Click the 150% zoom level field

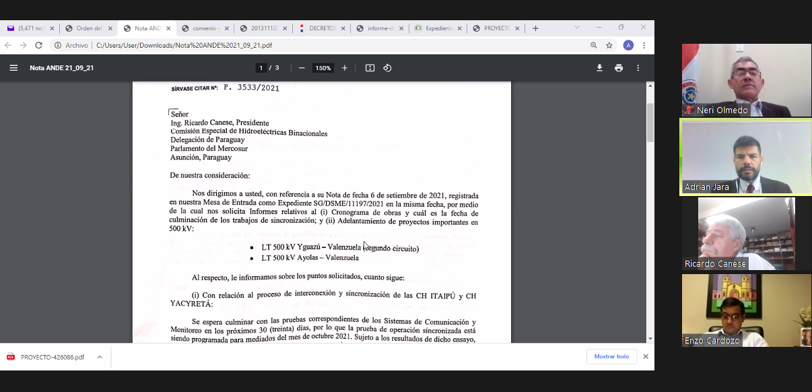323,68
